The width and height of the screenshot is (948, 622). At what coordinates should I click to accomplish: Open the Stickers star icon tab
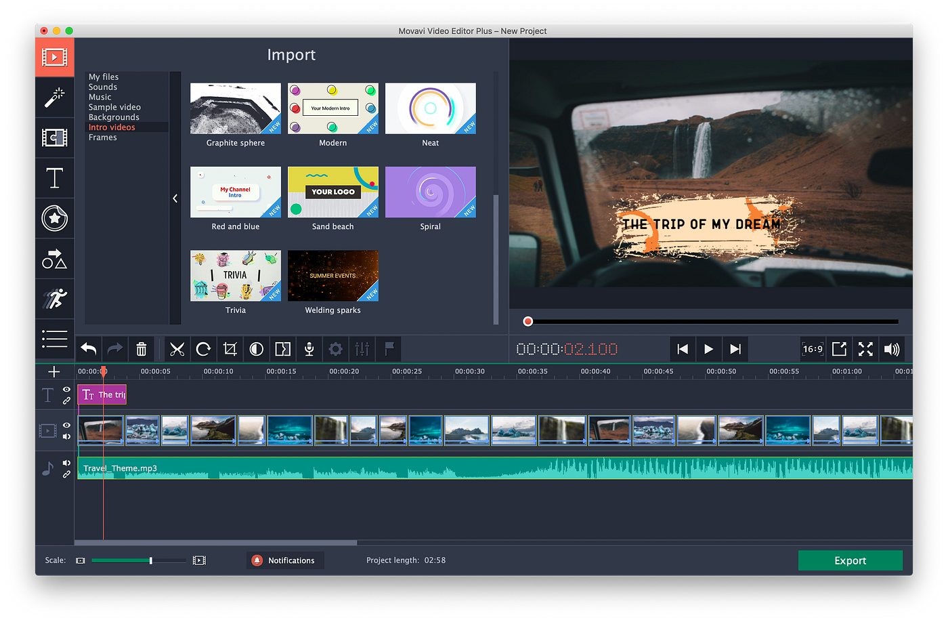(x=54, y=218)
